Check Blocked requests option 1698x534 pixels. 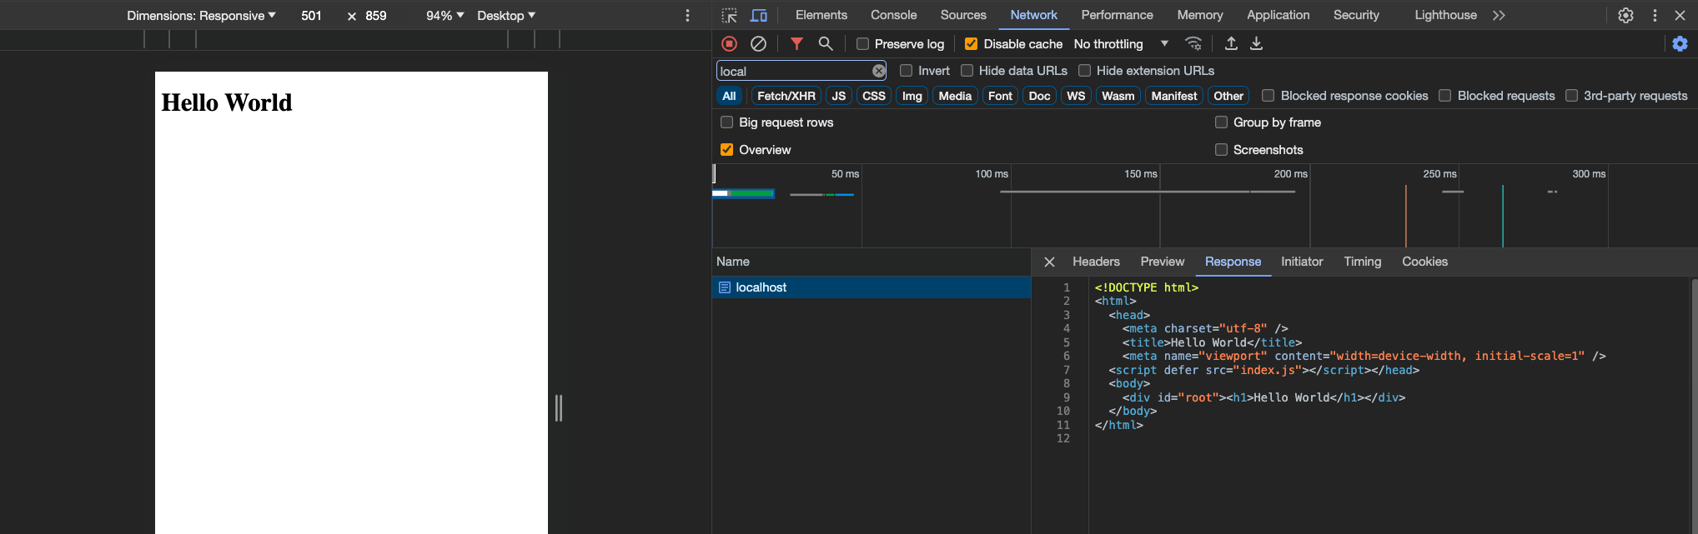(1445, 96)
